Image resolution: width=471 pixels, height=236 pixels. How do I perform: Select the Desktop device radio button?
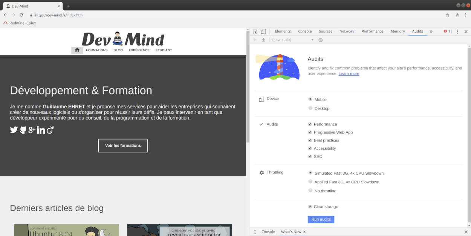pos(310,108)
